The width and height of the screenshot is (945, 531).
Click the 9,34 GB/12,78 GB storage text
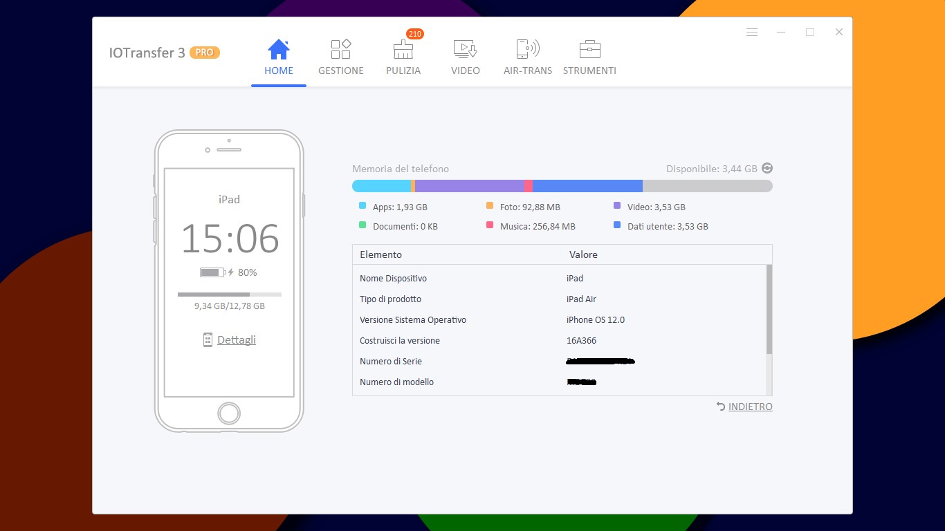click(230, 306)
